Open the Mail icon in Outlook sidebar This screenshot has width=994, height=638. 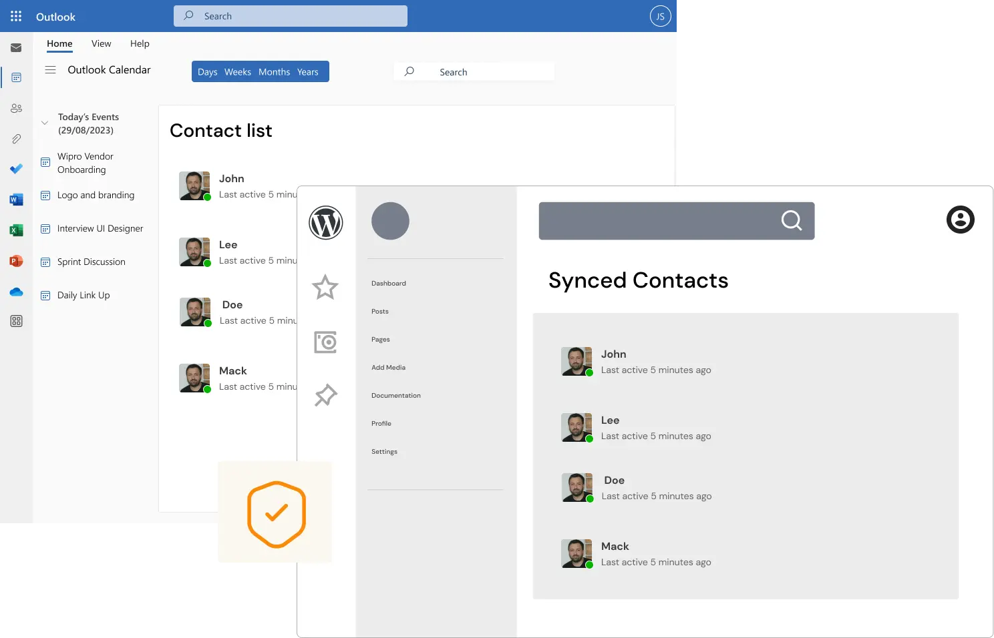[16, 48]
